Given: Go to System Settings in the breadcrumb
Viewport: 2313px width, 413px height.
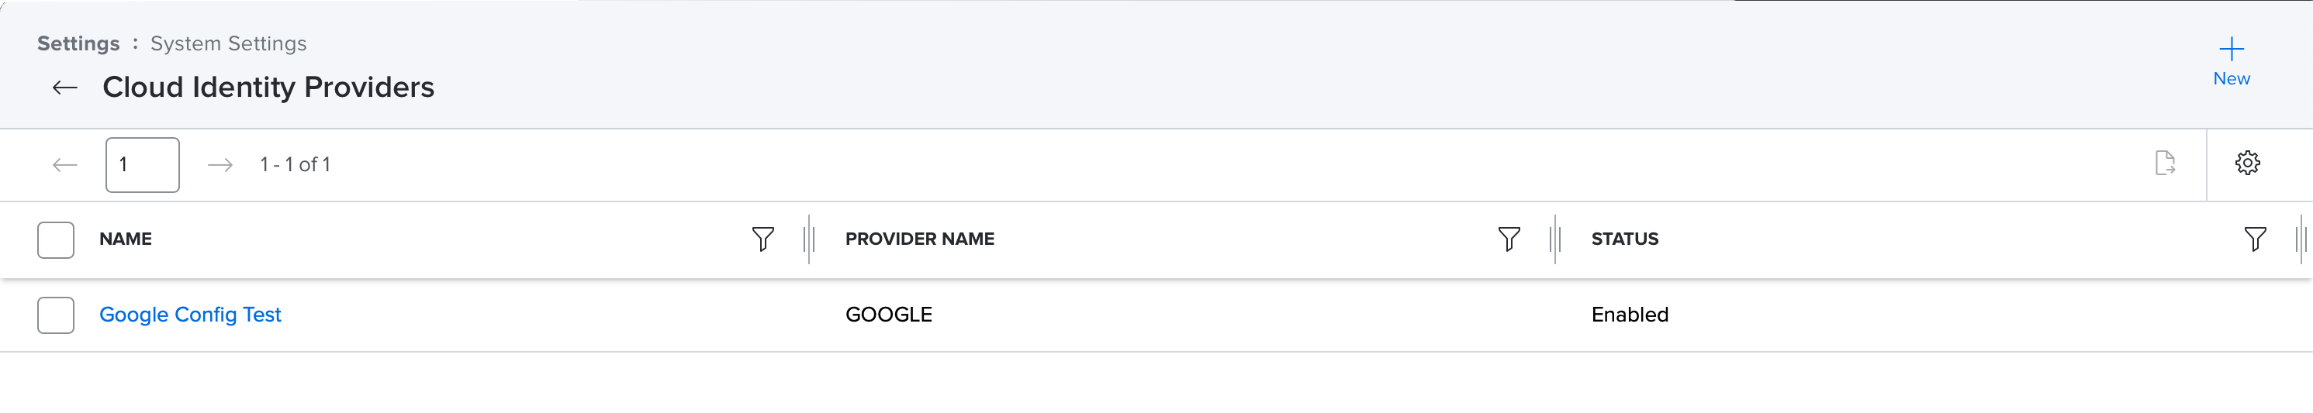Looking at the screenshot, I should pyautogui.click(x=228, y=43).
